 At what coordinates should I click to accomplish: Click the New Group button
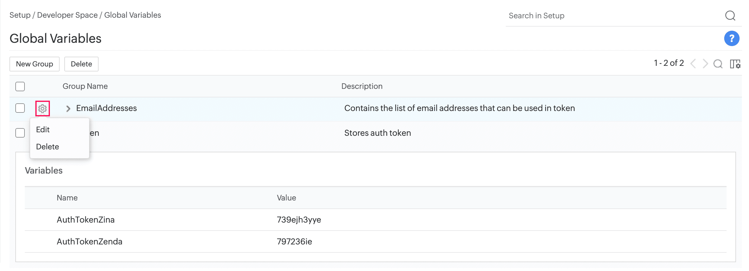pos(35,64)
